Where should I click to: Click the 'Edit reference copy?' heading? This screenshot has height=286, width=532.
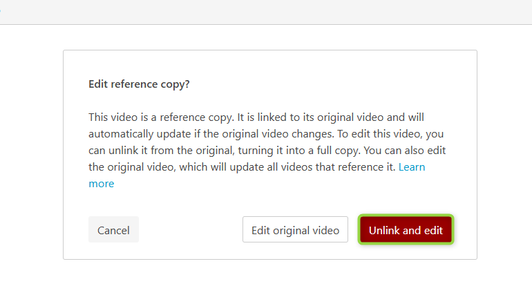(139, 84)
